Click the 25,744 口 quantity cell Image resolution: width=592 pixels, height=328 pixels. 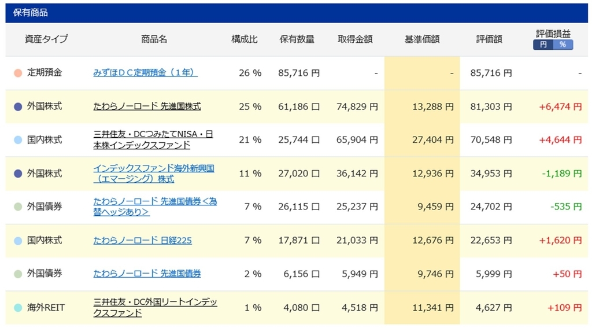click(x=299, y=140)
